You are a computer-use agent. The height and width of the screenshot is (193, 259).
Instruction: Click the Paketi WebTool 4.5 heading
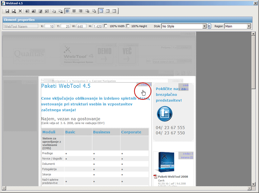(x=66, y=86)
